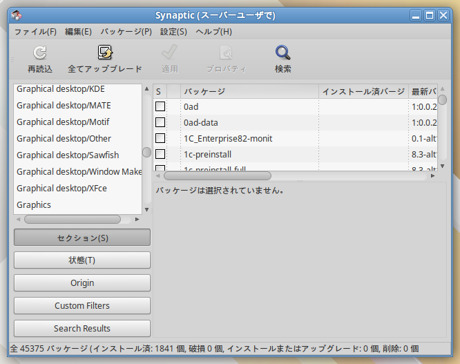
Task: Click version 8.3-alt of 1c-preinstall
Action: pyautogui.click(x=424, y=154)
